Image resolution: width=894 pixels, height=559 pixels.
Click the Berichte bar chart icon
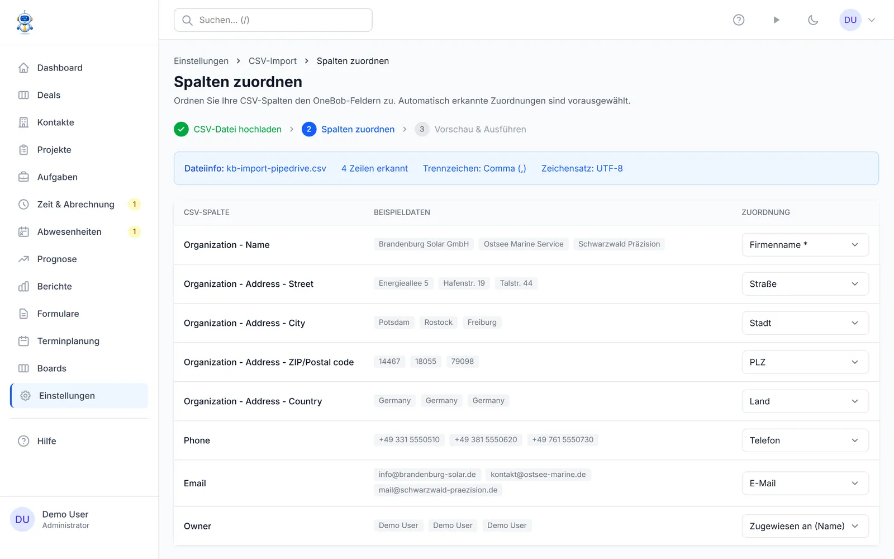(23, 287)
